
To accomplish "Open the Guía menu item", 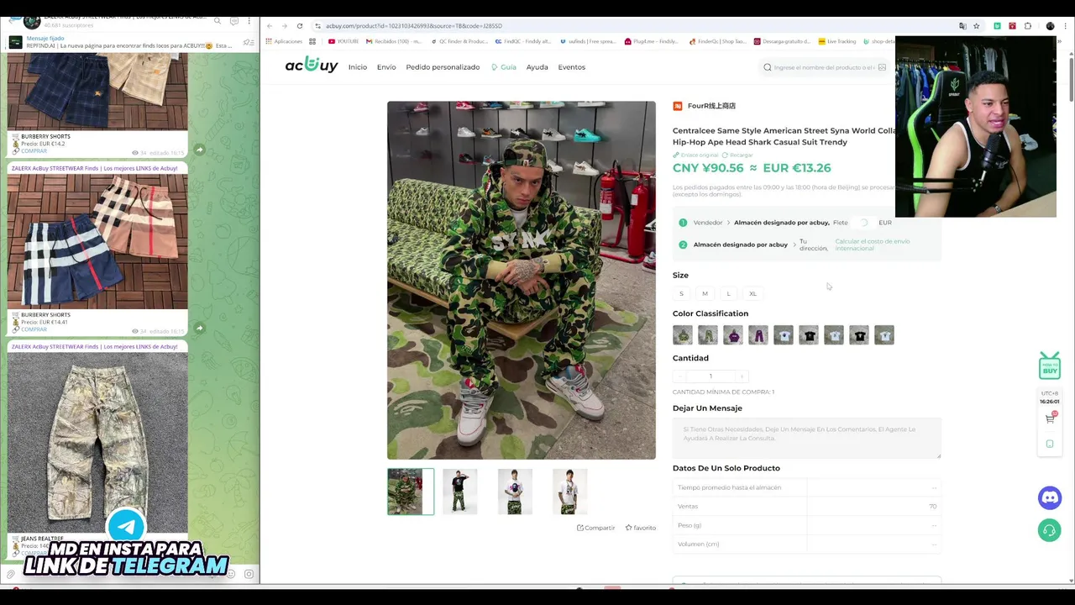I will point(504,67).
